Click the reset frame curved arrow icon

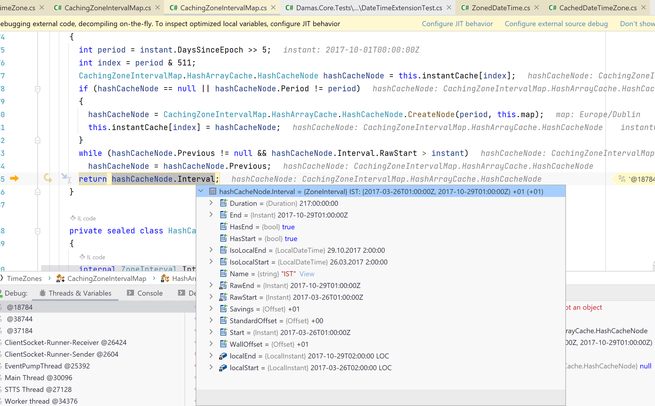point(48,177)
